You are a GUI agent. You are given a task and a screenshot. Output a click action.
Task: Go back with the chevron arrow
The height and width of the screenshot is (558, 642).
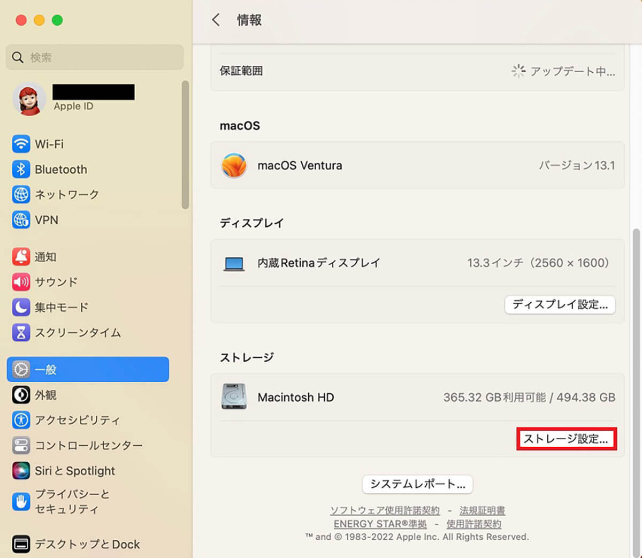(216, 20)
